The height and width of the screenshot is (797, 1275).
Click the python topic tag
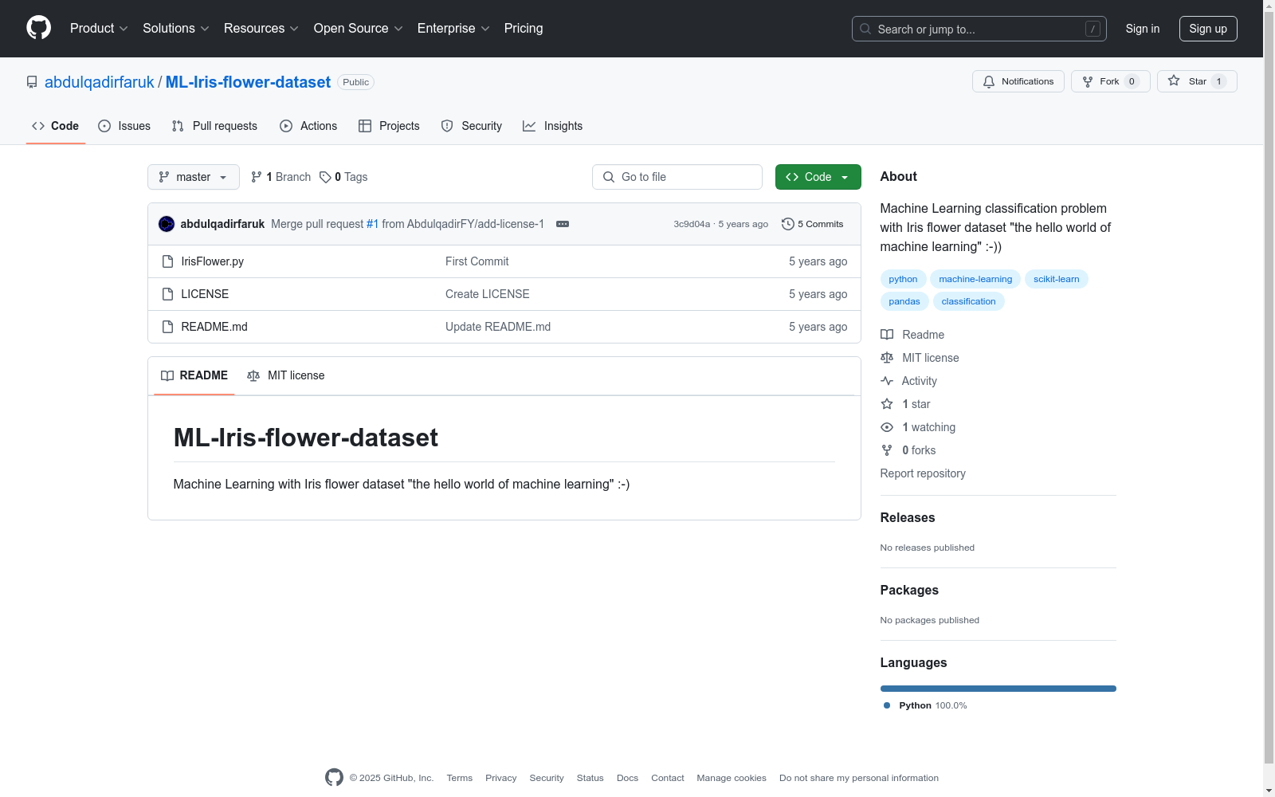pyautogui.click(x=903, y=279)
